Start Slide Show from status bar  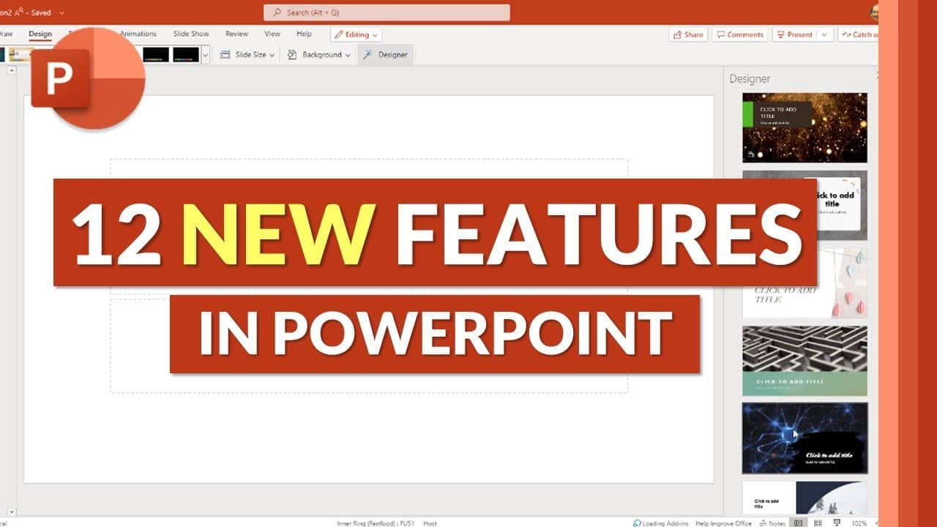point(835,523)
